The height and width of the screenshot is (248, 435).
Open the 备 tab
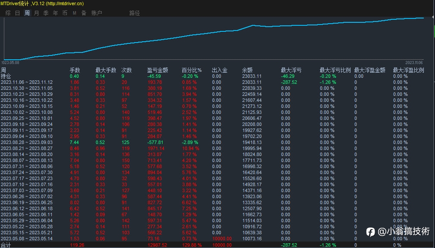(x=84, y=13)
